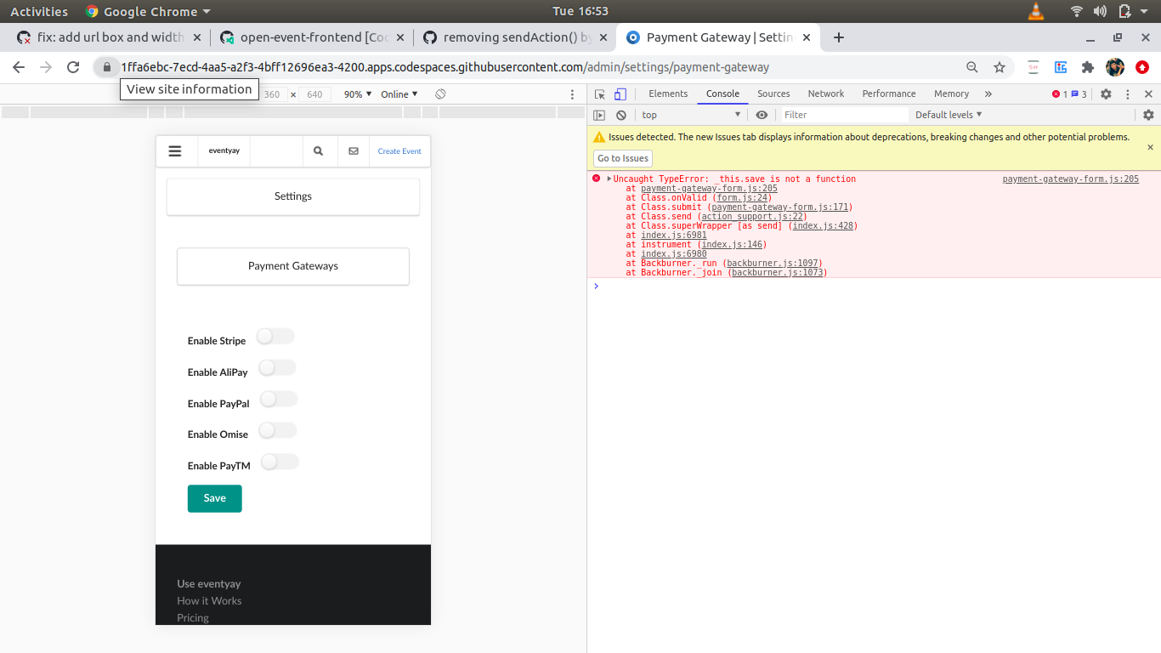This screenshot has height=653, width=1161.
Task: Expand the Uncaught TypeError console entry
Action: (x=609, y=179)
